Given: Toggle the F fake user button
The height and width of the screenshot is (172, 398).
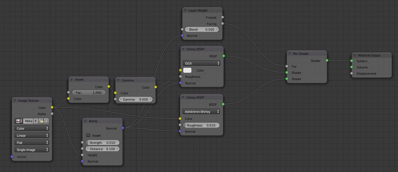Looking at the screenshot, I should point(36,121).
